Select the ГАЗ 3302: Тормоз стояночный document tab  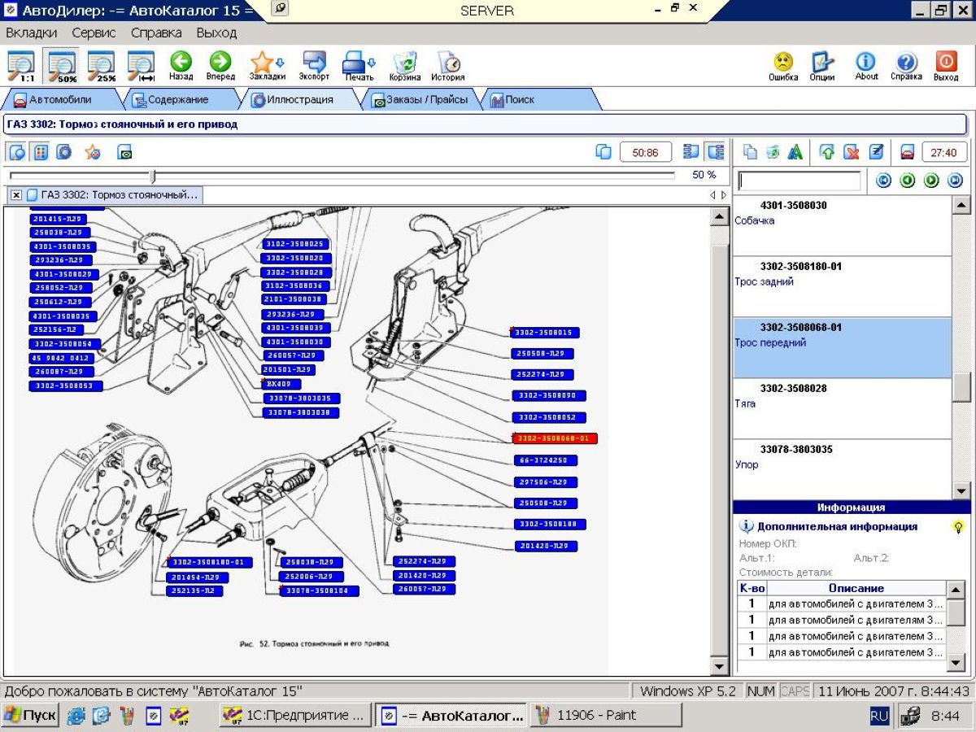point(112,195)
